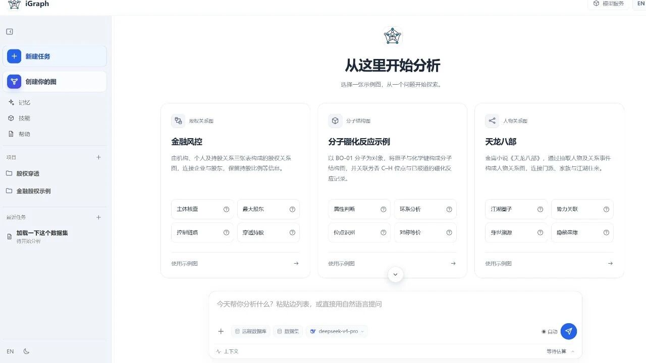Expand more examples with the round chevron-down button

(x=395, y=275)
